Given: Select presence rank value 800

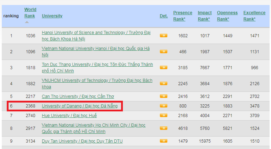Looking at the screenshot, I should point(183,106).
